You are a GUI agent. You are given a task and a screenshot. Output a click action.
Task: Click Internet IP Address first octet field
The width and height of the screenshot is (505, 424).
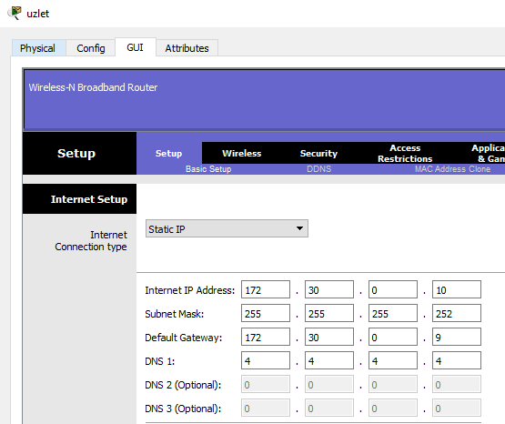[x=266, y=289]
